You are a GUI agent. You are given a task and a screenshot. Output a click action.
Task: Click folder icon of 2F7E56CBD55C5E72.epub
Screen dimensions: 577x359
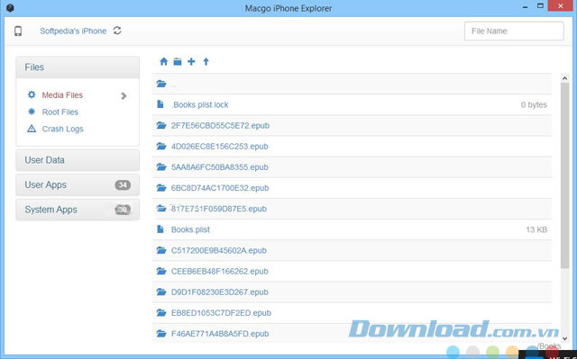coord(161,125)
